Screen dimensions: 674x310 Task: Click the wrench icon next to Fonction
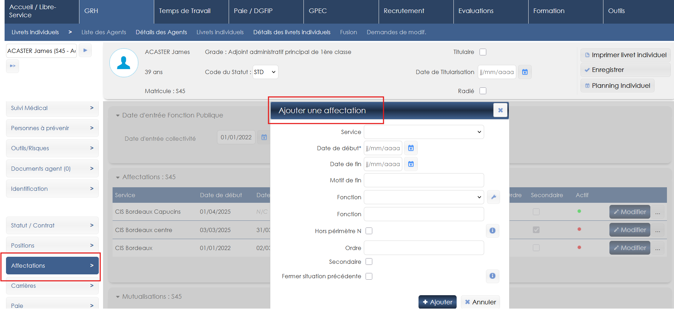[x=493, y=197]
